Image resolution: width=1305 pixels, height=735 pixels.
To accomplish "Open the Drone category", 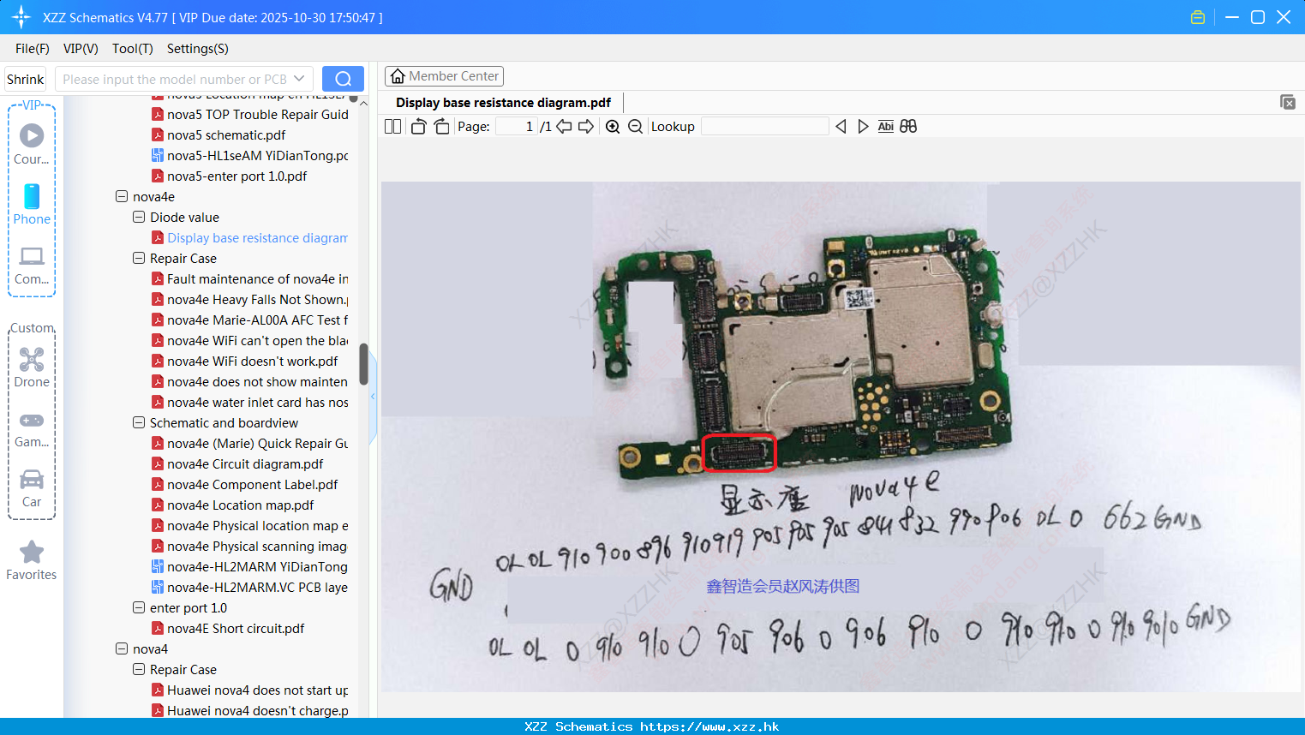I will (x=32, y=367).
